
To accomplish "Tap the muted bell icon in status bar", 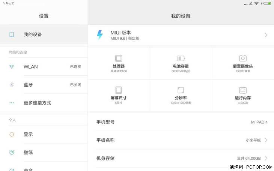I will [x=251, y=3].
